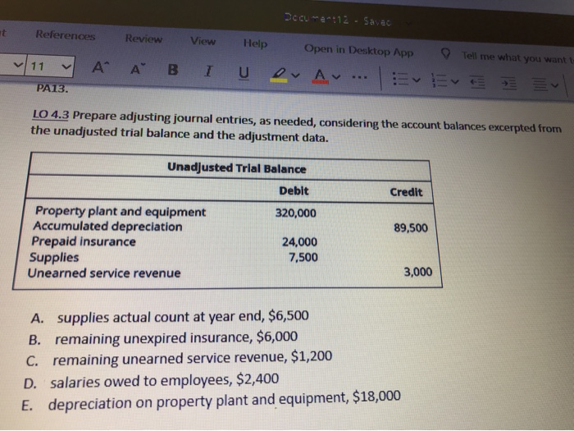The width and height of the screenshot is (574, 431).
Task: Open the Help tab
Action: [256, 44]
